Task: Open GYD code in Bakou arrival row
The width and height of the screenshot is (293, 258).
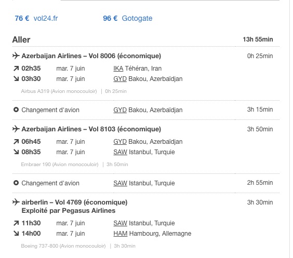Action: pyautogui.click(x=120, y=79)
